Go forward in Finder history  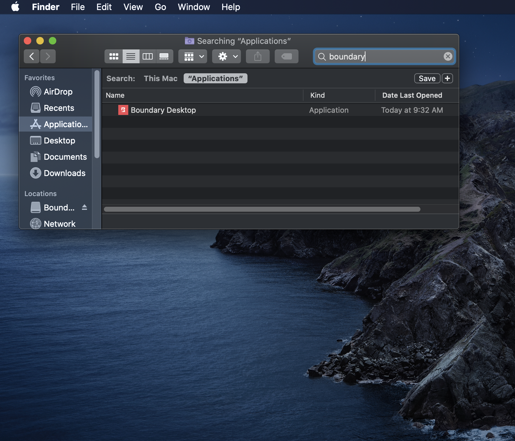pyautogui.click(x=48, y=56)
